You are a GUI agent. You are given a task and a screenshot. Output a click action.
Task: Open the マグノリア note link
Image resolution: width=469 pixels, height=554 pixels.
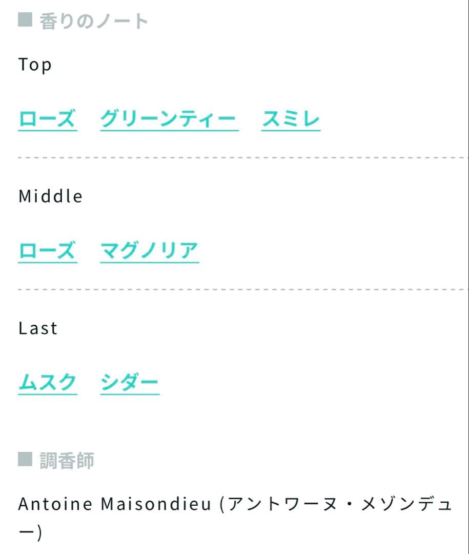pyautogui.click(x=149, y=251)
